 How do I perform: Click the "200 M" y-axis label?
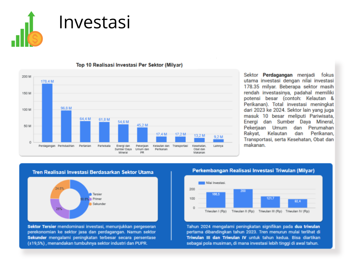[x=27, y=77]
